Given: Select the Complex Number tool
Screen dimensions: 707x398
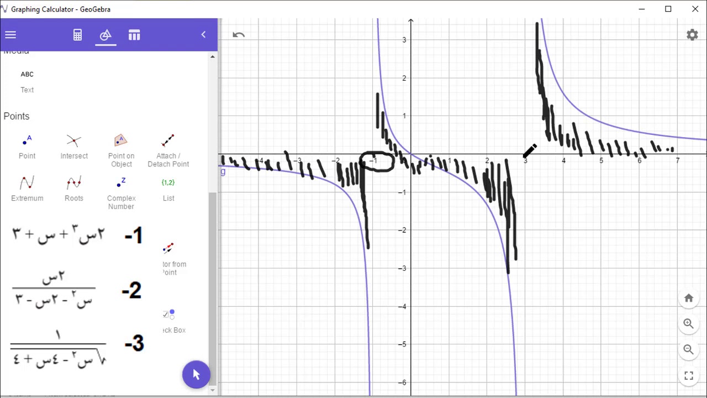Looking at the screenshot, I should [121, 193].
